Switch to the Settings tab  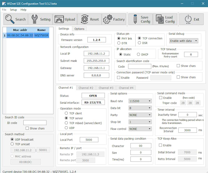coord(64,29)
